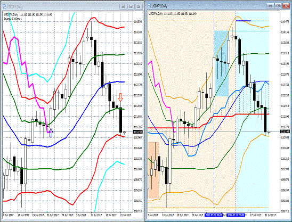Maximize the right USDJPY chart window
The width and height of the screenshot is (292, 222).
(x=278, y=6)
